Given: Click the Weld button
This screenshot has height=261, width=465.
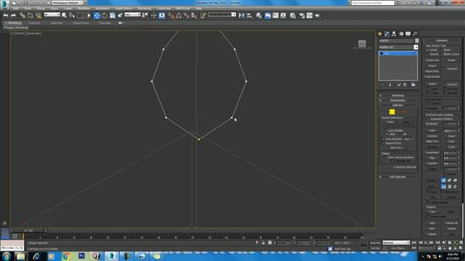Looking at the screenshot, I should pyautogui.click(x=432, y=130).
